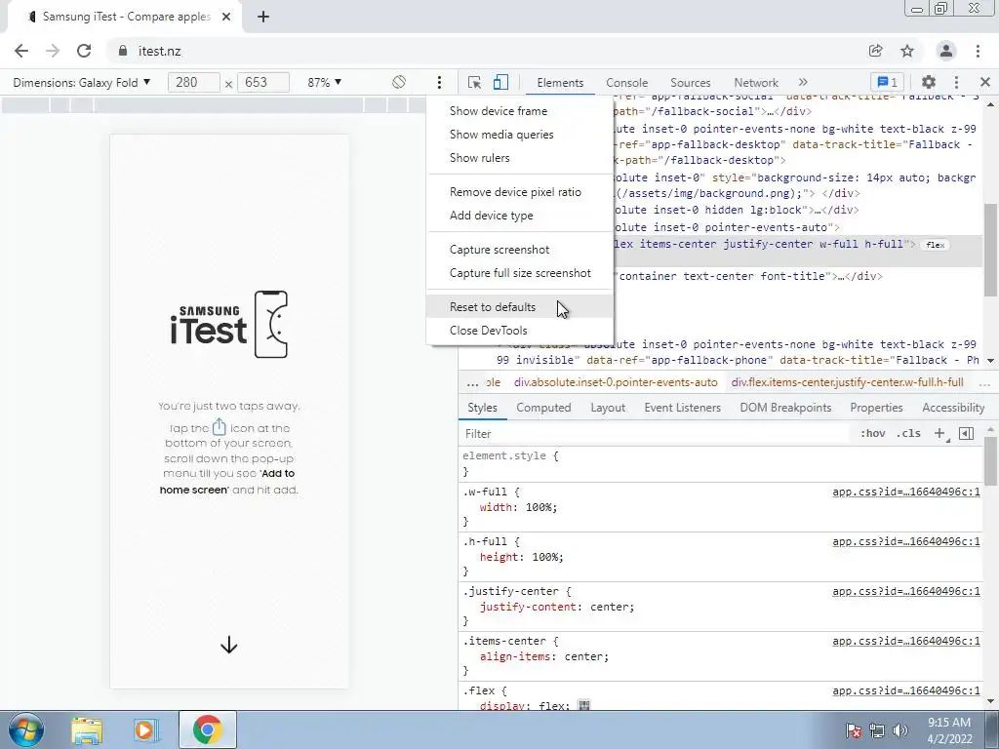Image resolution: width=999 pixels, height=749 pixels.
Task: Click the browser Forward arrow
Action: pos(53,51)
